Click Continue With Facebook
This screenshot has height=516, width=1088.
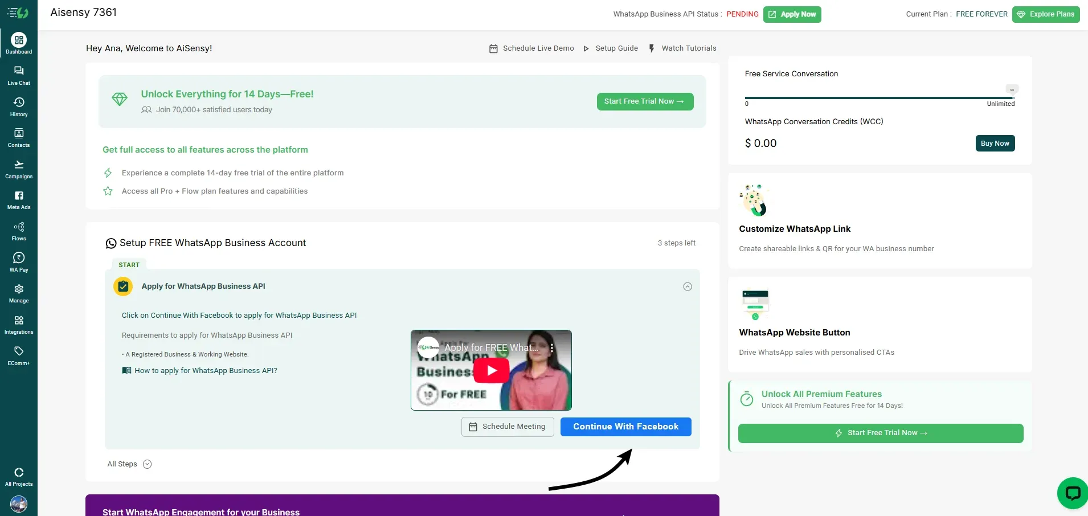625,427
